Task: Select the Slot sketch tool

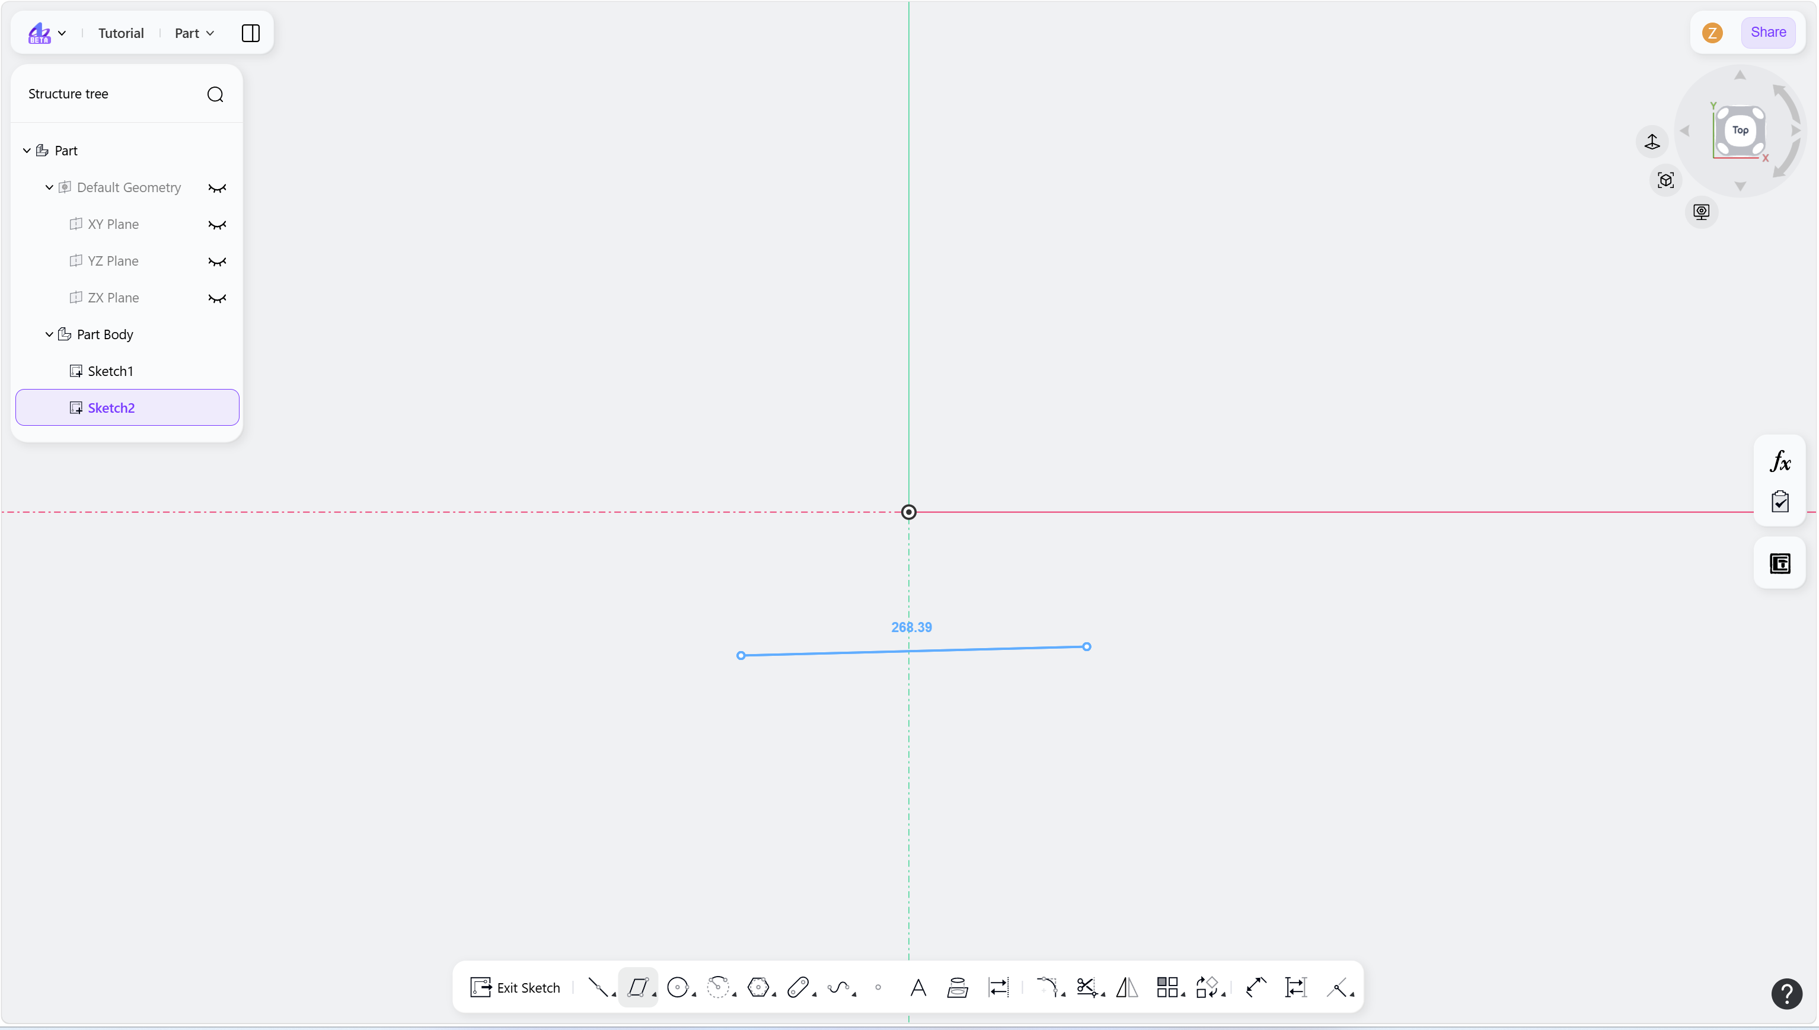Action: 797,987
